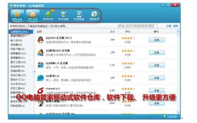Select the 浏览器(56) category
Image resolution: width=197 pixels, height=123 pixels.
click(x=16, y=45)
